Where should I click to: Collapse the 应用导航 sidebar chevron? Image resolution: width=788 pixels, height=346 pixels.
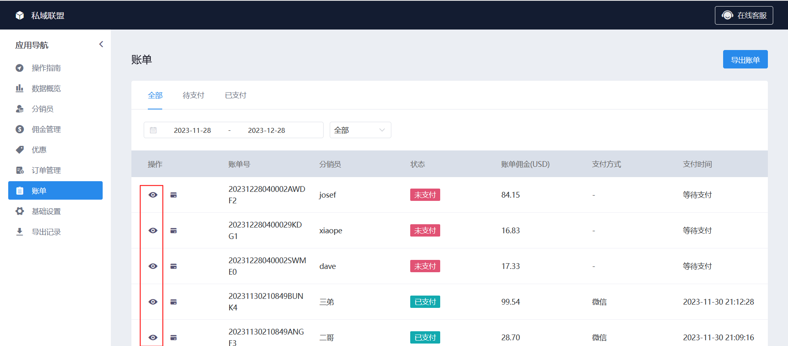click(101, 44)
